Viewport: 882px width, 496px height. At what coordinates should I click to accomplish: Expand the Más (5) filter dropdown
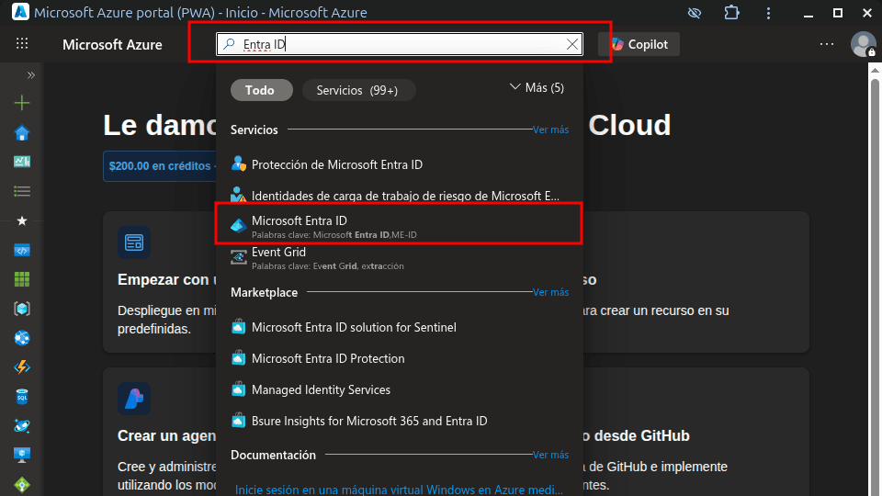pos(537,88)
